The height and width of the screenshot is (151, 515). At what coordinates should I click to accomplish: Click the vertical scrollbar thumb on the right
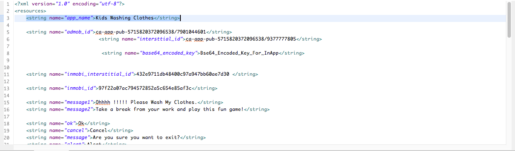(x=508, y=19)
